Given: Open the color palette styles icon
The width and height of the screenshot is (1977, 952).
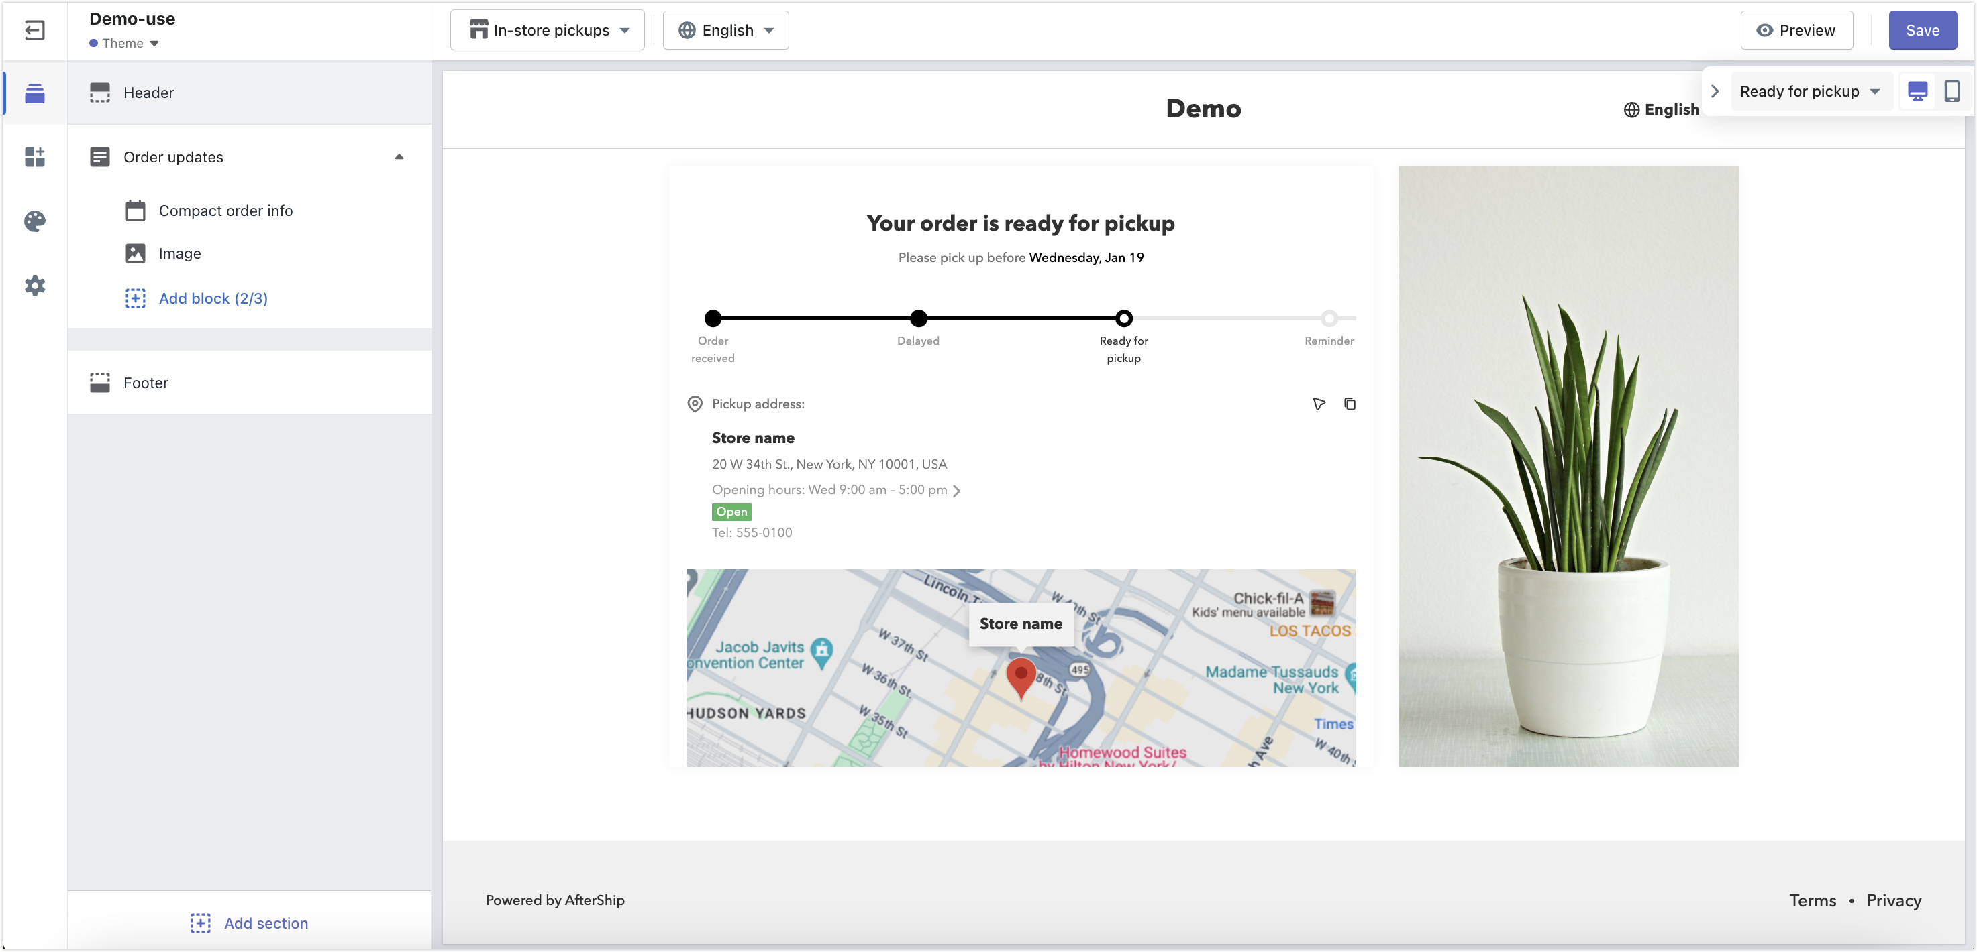Looking at the screenshot, I should coord(34,221).
